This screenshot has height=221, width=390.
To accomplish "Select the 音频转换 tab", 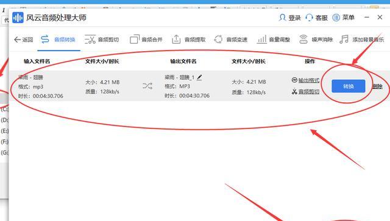I will click(x=58, y=40).
